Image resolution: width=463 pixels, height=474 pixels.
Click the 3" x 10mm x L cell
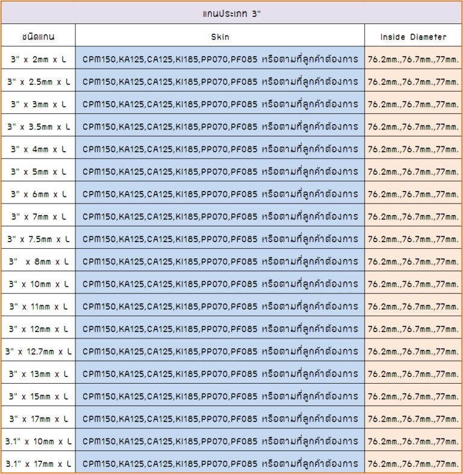point(39,282)
